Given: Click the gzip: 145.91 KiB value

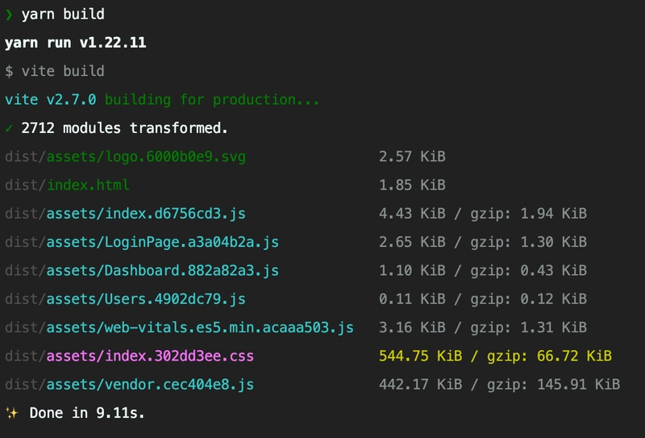Looking at the screenshot, I should click(554, 385).
